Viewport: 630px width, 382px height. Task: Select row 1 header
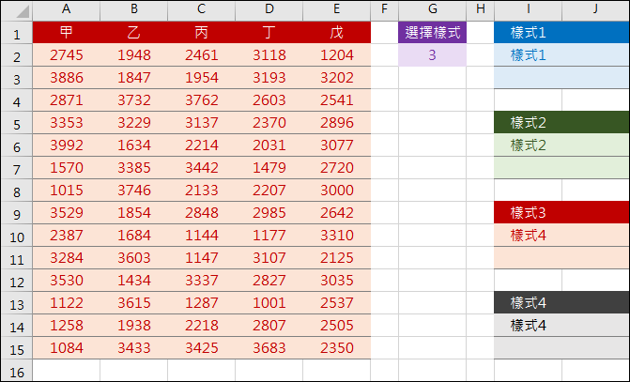point(17,33)
